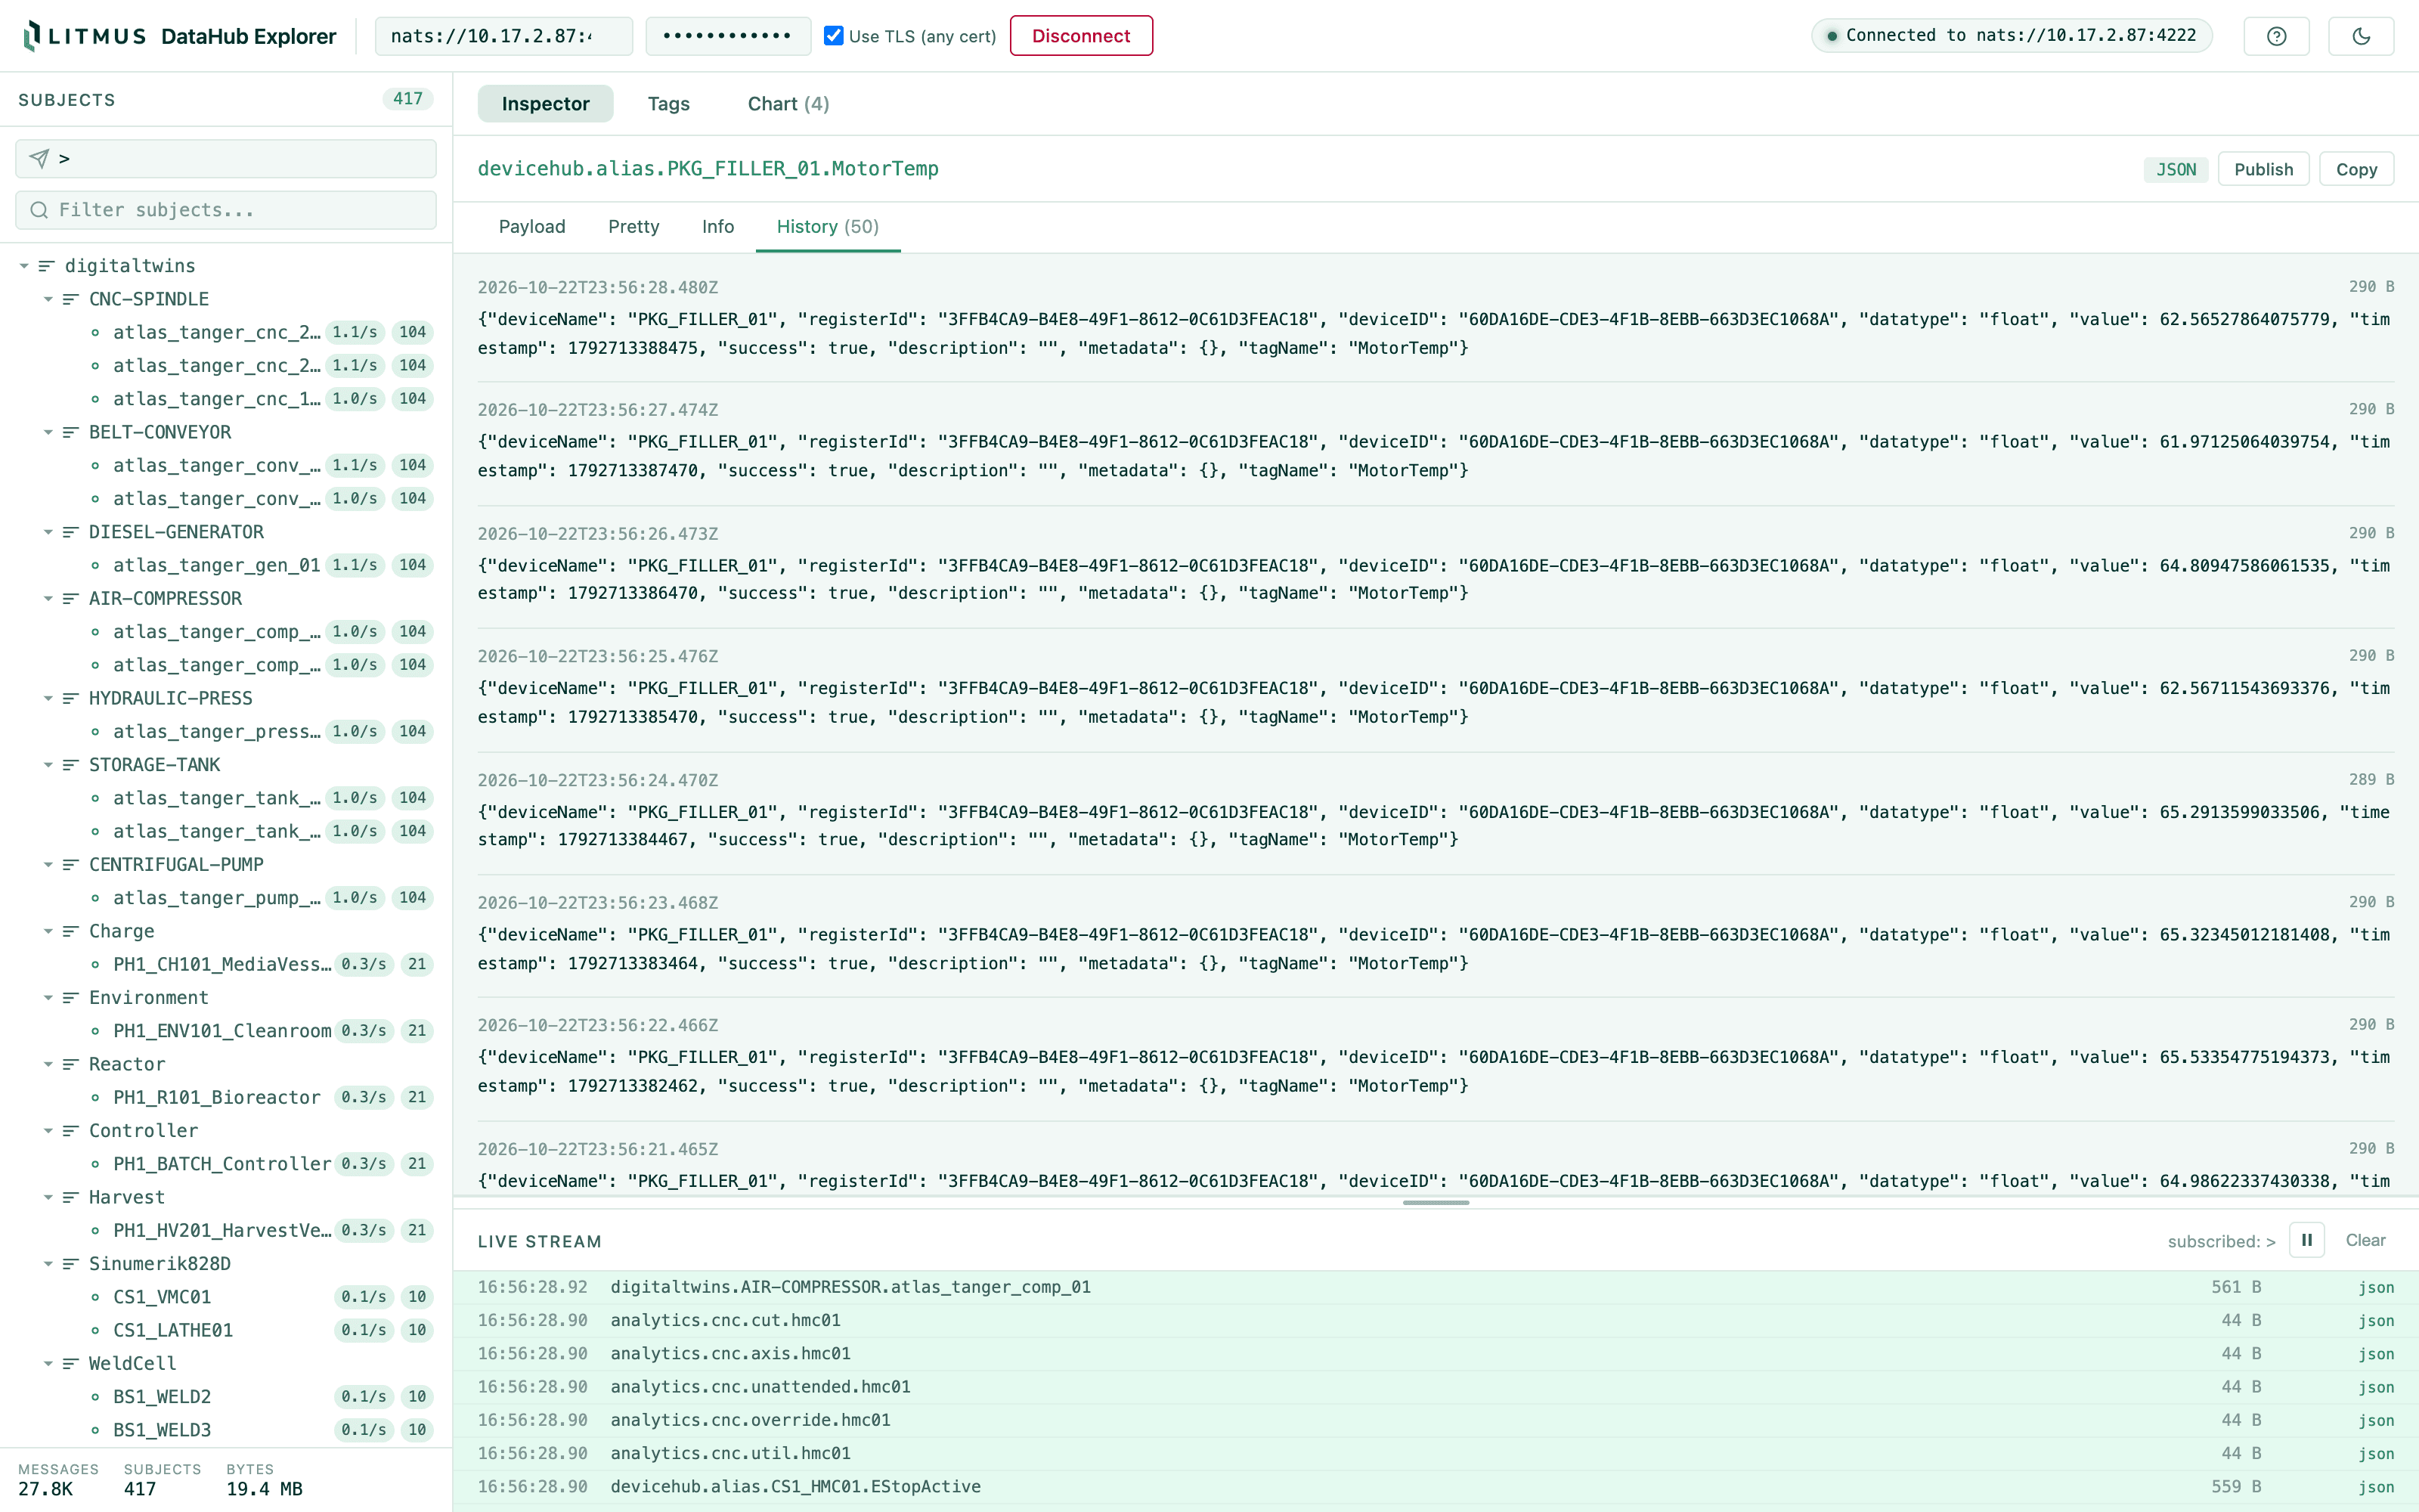Click the subscription subject input field

coord(226,158)
